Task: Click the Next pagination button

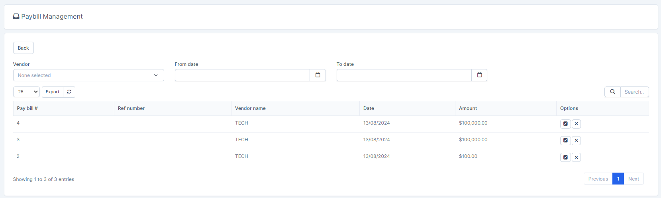Action: pos(634,179)
